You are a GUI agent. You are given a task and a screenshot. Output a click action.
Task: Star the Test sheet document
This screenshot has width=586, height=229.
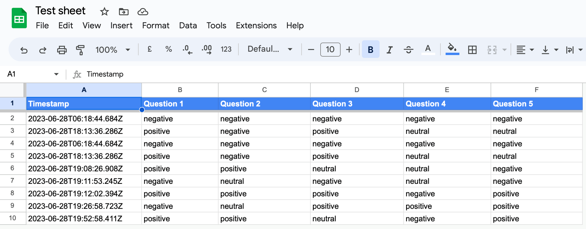105,12
